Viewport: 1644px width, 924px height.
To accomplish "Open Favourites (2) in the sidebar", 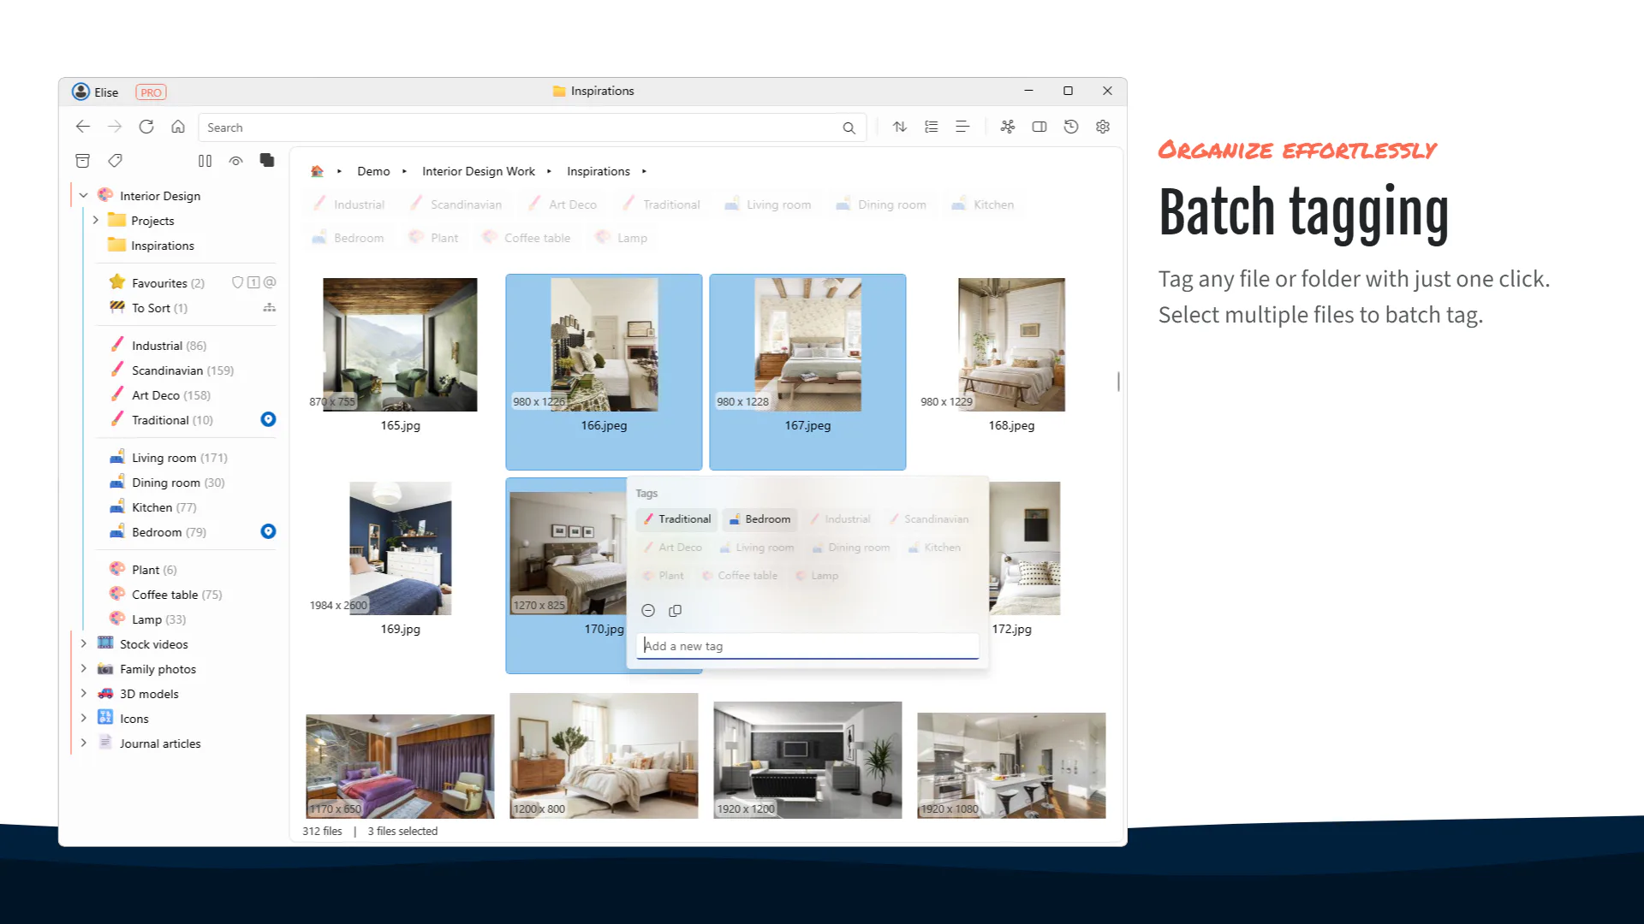I will pos(168,283).
